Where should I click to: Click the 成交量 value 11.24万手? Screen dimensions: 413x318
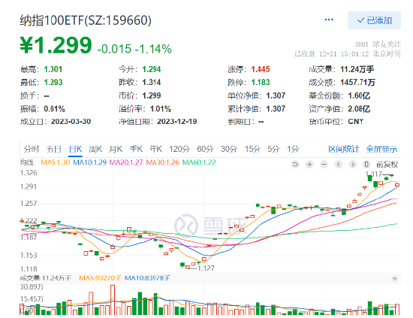point(357,69)
